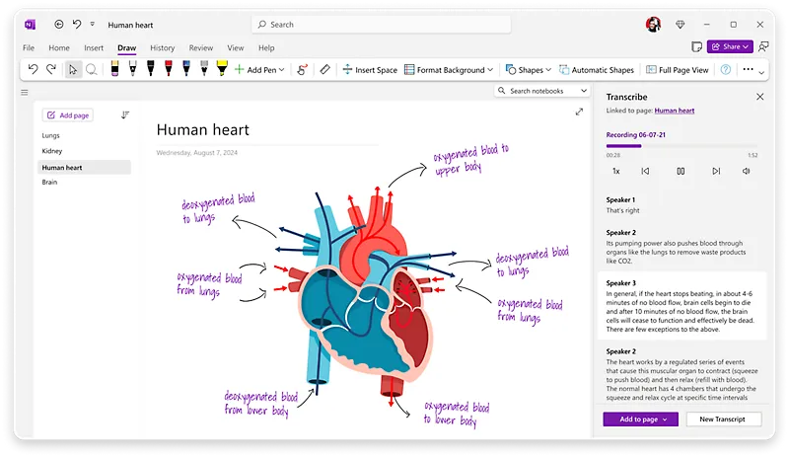789x458 pixels.
Task: Open the user profile picture
Action: tap(653, 25)
